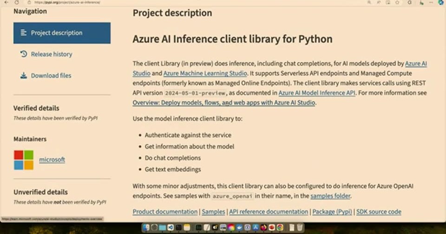Click 'Authenticate against the service' bullet

188,135
